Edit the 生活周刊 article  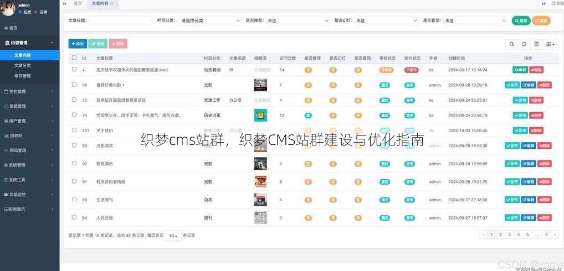[529, 200]
